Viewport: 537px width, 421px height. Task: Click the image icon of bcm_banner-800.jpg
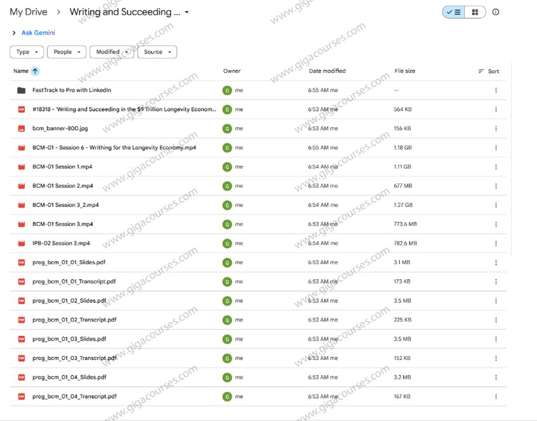pos(22,128)
